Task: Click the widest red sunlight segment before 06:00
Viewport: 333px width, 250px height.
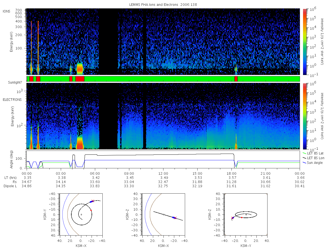Action: (x=80, y=79)
